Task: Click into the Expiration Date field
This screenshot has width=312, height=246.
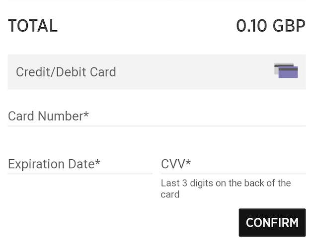Action: tap(80, 164)
